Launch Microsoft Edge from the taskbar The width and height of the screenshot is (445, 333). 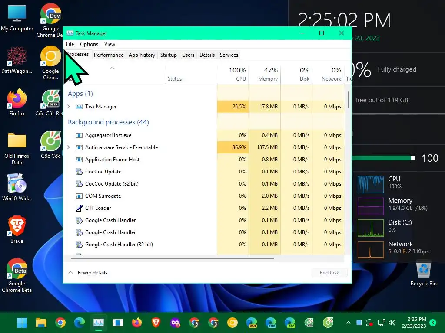coord(80,323)
